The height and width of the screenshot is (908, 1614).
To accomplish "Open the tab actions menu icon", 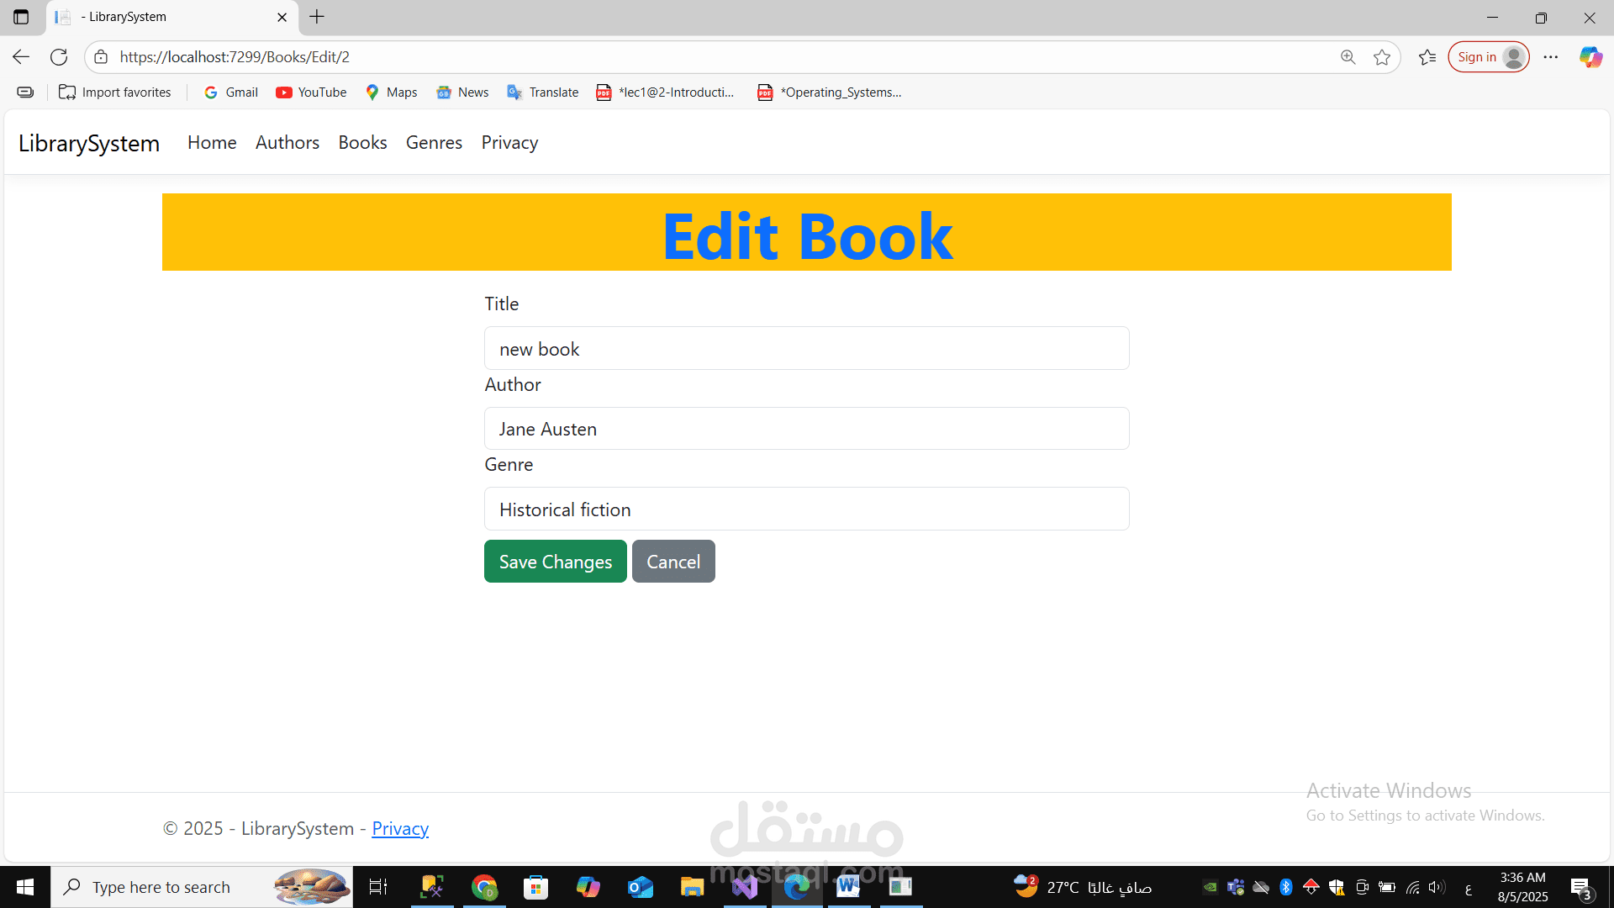I will [21, 17].
